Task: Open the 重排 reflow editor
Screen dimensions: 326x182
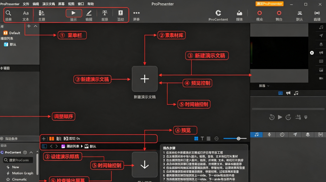Action: pos(105,15)
